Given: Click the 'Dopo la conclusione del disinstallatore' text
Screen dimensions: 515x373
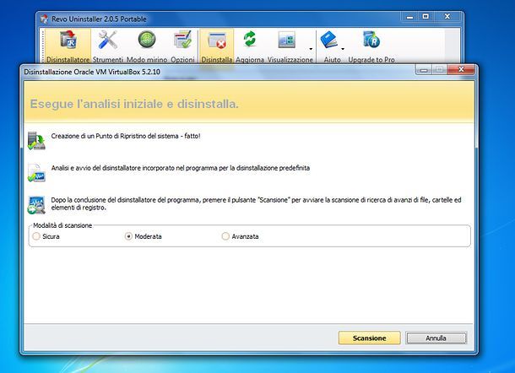Looking at the screenshot, I should (x=256, y=203).
